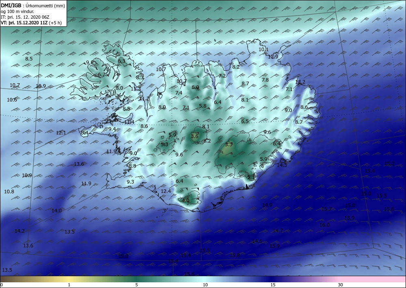Click the 5.8 map value
This screenshot has height=288, width=406.
click(x=203, y=106)
